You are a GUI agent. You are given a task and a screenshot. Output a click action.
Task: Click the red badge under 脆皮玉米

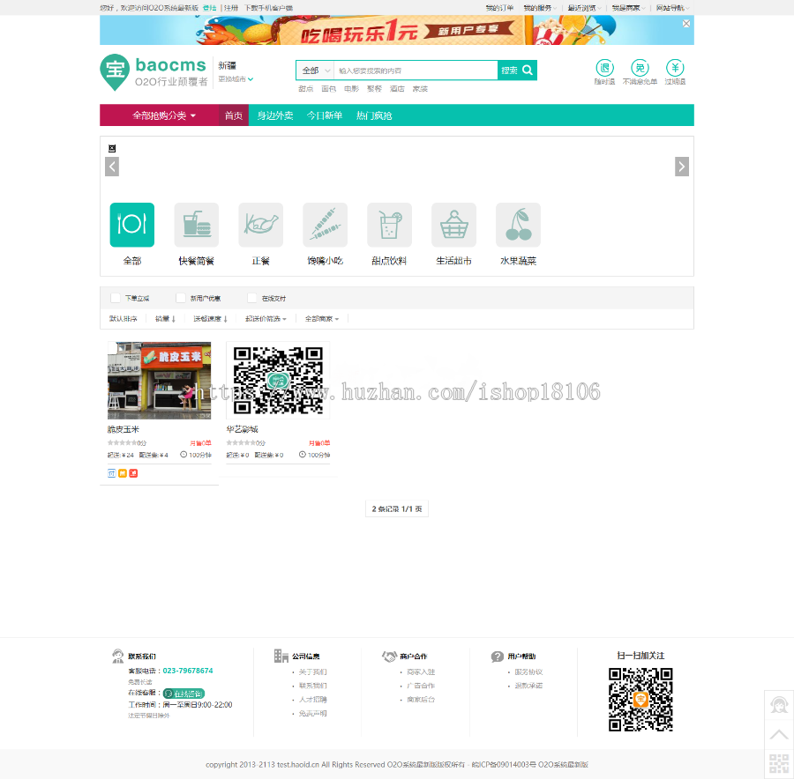pos(134,473)
